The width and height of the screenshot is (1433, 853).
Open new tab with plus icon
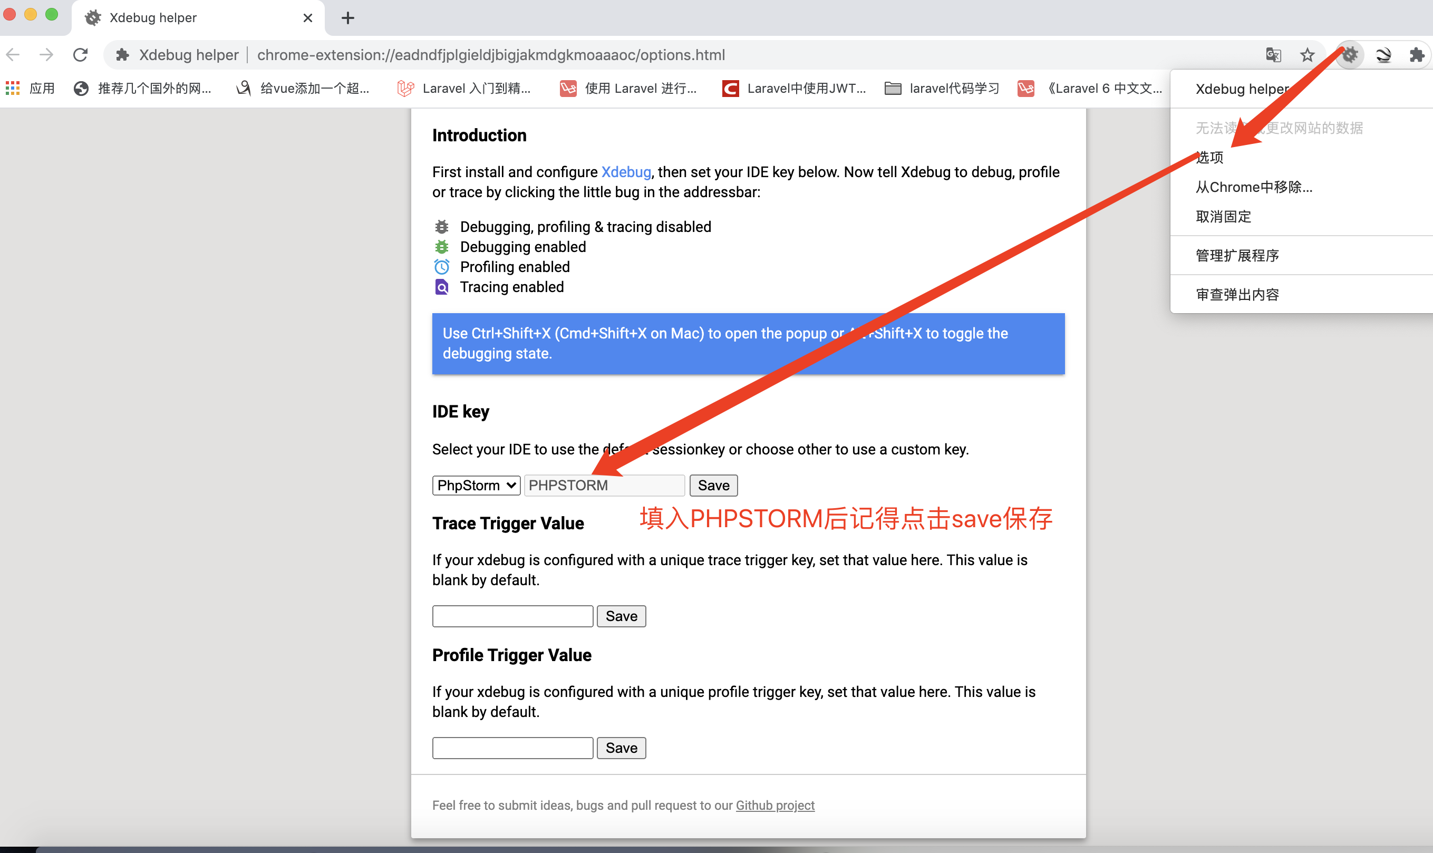(348, 18)
